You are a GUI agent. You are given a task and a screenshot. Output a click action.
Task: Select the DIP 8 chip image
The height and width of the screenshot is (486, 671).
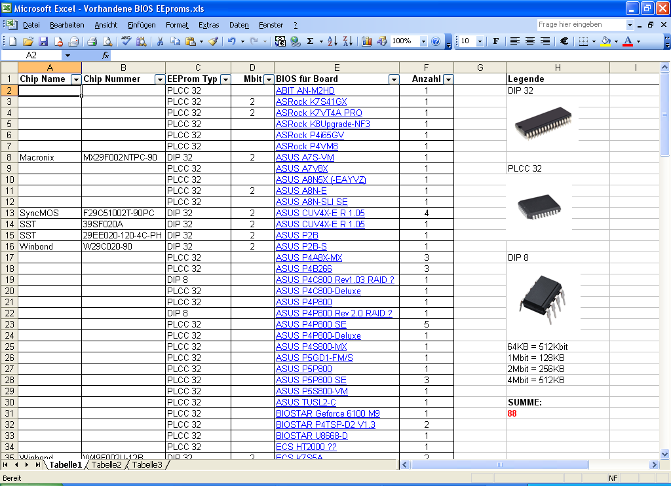click(543, 300)
